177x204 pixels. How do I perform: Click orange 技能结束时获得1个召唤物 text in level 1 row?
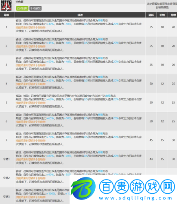(31, 27)
